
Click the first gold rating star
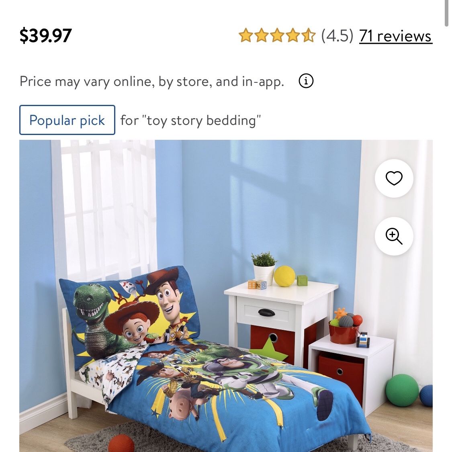coord(245,35)
